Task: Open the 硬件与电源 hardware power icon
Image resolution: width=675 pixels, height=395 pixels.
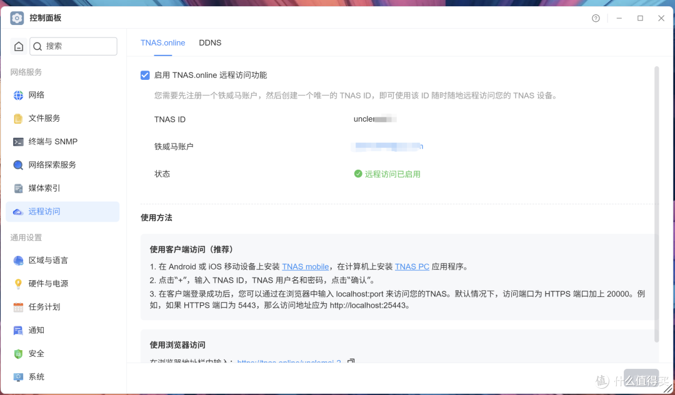Action: [18, 284]
